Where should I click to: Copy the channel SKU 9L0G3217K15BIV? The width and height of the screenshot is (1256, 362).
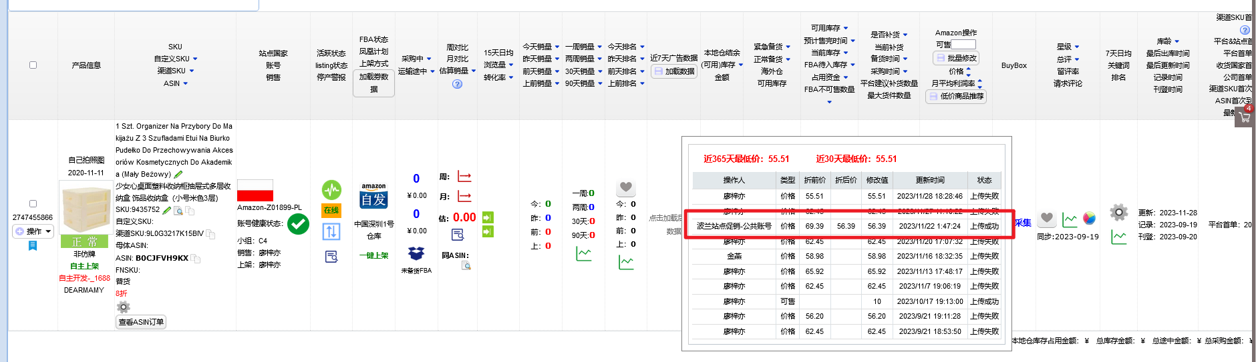(210, 234)
